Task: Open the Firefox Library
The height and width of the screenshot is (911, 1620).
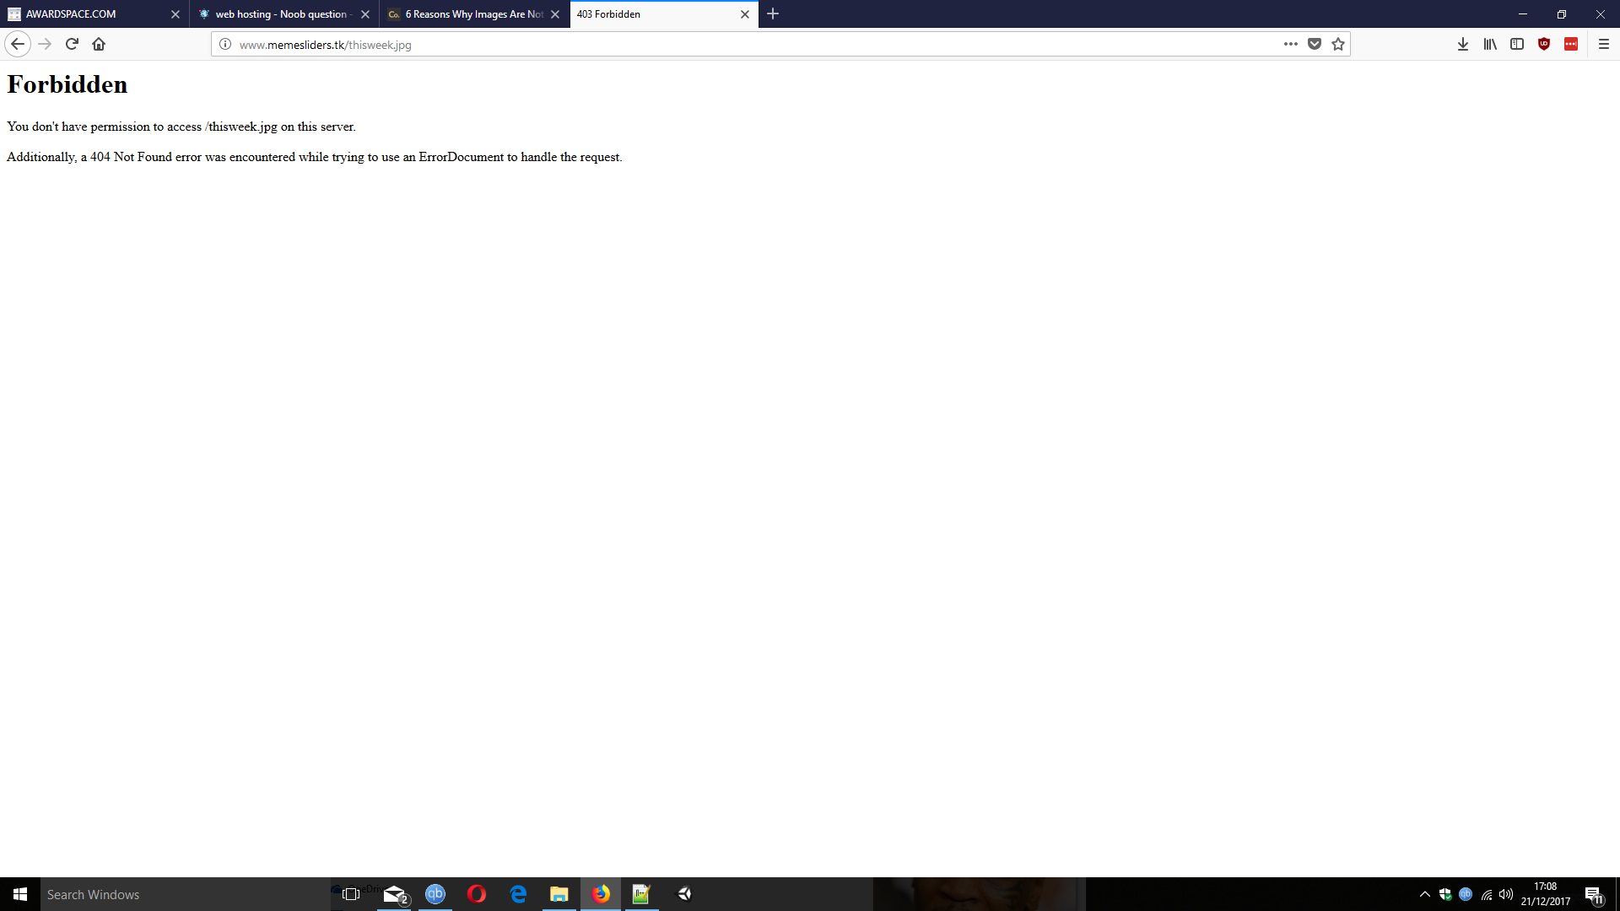Action: pyautogui.click(x=1489, y=44)
